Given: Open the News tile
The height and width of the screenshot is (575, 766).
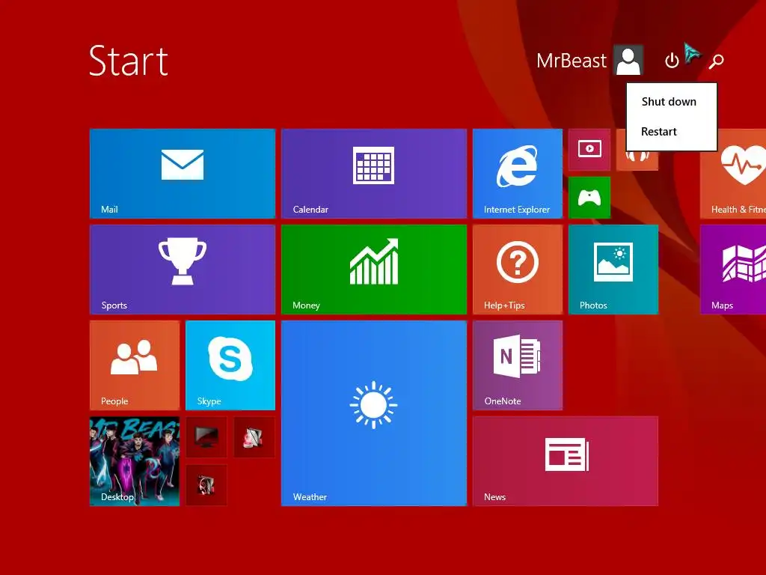Looking at the screenshot, I should [566, 461].
